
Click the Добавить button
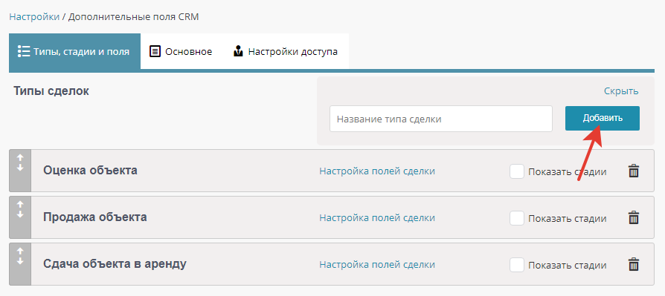point(603,118)
